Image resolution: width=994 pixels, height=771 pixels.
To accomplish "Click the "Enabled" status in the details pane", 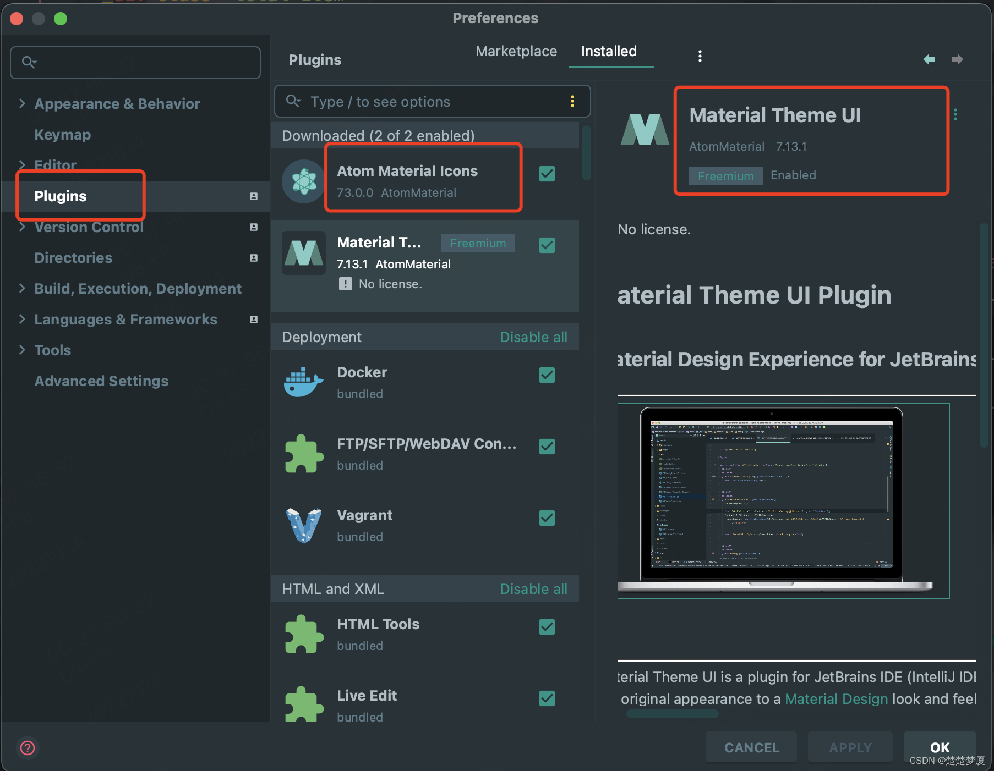I will coord(793,175).
